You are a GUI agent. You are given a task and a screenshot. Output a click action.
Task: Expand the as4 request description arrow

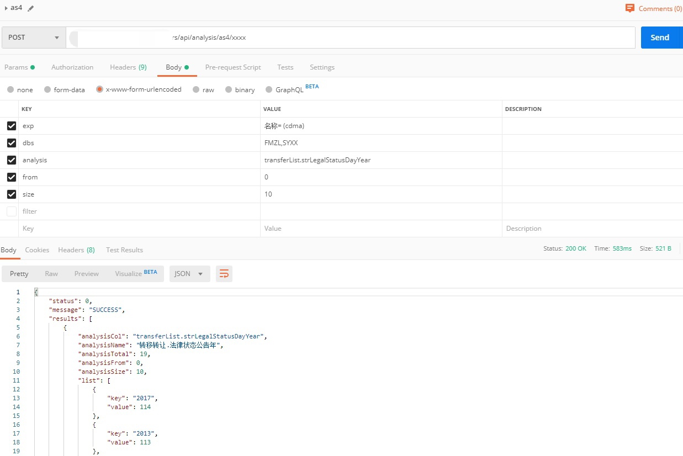(x=6, y=8)
